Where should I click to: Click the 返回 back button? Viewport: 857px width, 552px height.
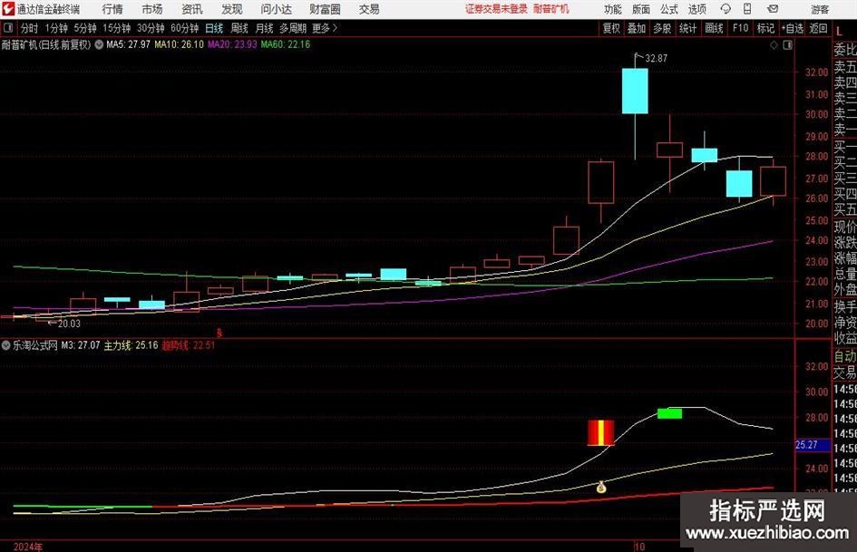(x=822, y=28)
